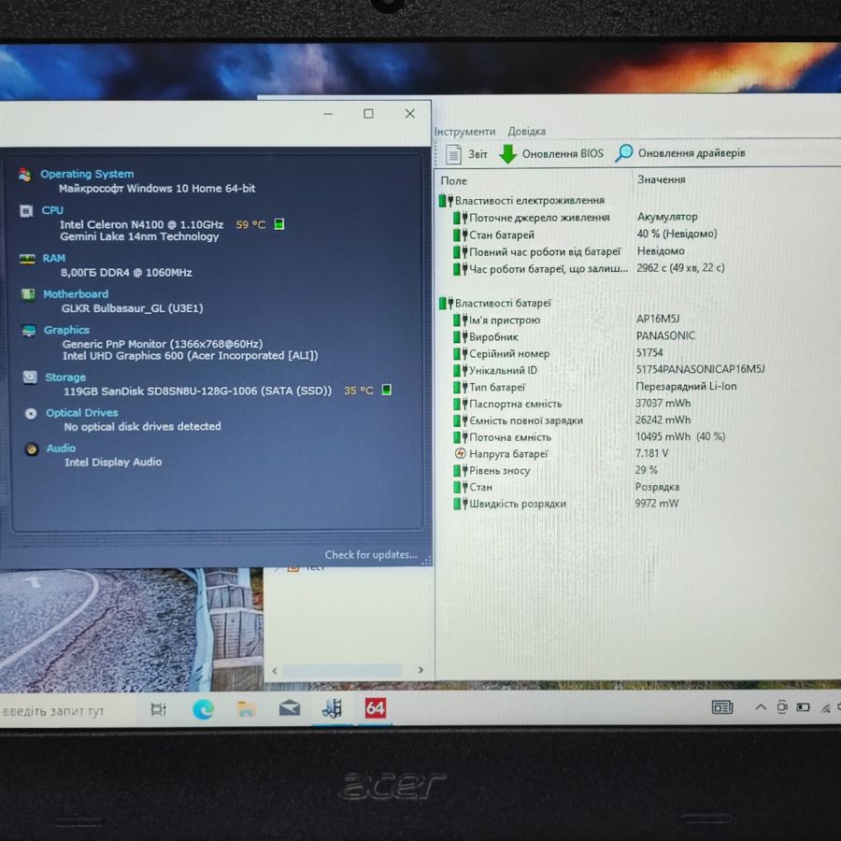This screenshot has width=841, height=841.
Task: Click the Motherboard icon in Speccy
Action: click(x=28, y=294)
